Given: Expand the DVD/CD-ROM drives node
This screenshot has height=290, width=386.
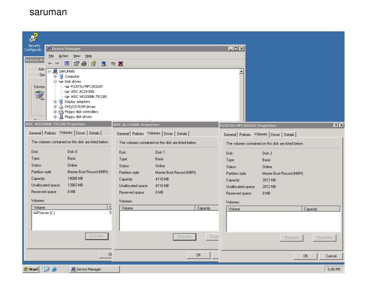Looking at the screenshot, I should coord(55,107).
